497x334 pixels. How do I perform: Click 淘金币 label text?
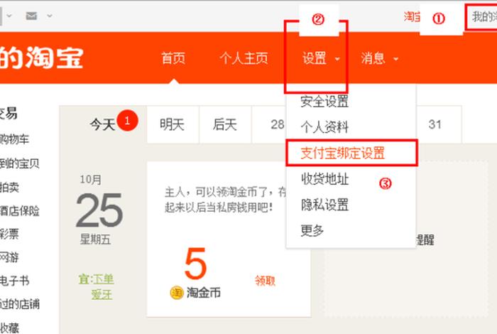(204, 293)
